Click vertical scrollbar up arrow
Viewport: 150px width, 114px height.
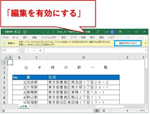pos(147,57)
